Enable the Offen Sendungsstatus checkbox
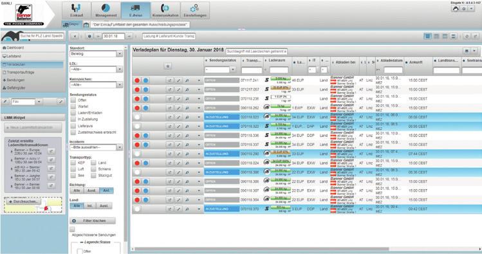Viewport: 482px width, 254px height. pos(73,100)
